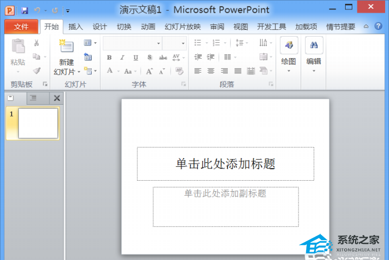
Task: Switch to the 切换 ribbon tab
Action: pyautogui.click(x=124, y=27)
